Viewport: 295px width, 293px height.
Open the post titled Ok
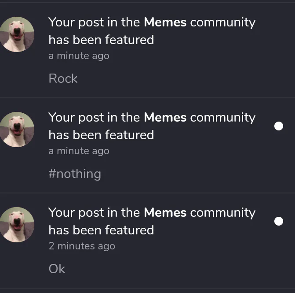click(57, 269)
